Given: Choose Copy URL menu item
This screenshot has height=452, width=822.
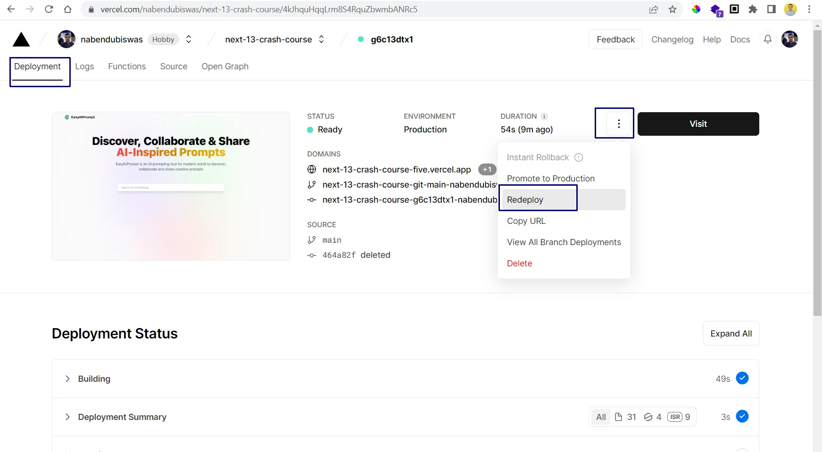Looking at the screenshot, I should pos(564,221).
